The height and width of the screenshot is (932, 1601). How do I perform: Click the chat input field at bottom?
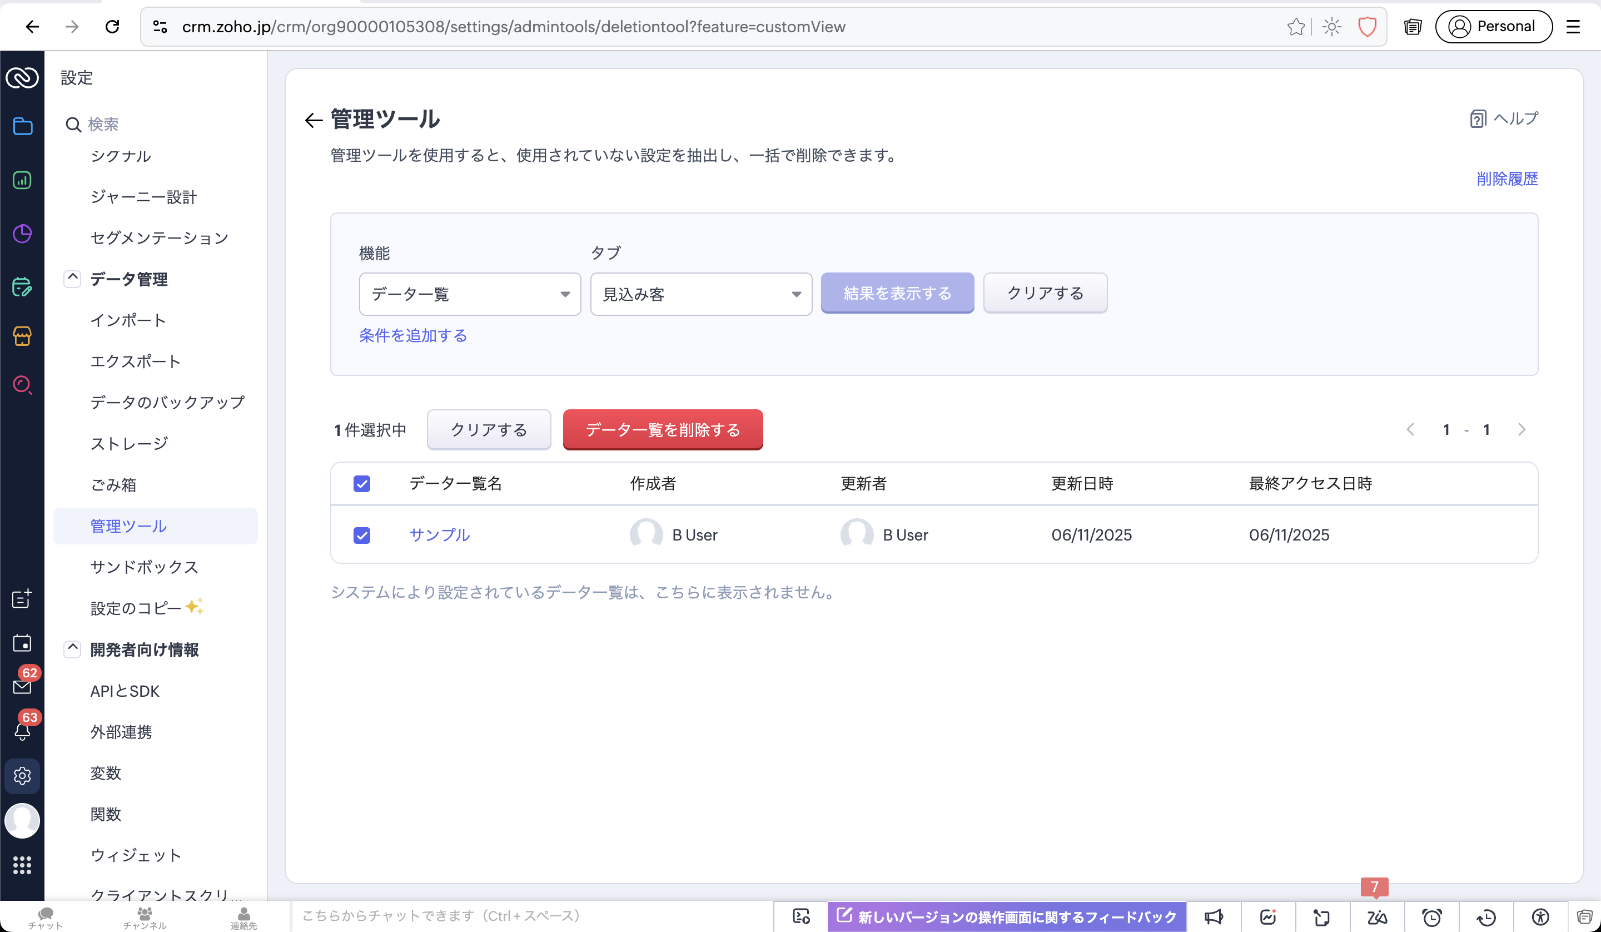(531, 916)
